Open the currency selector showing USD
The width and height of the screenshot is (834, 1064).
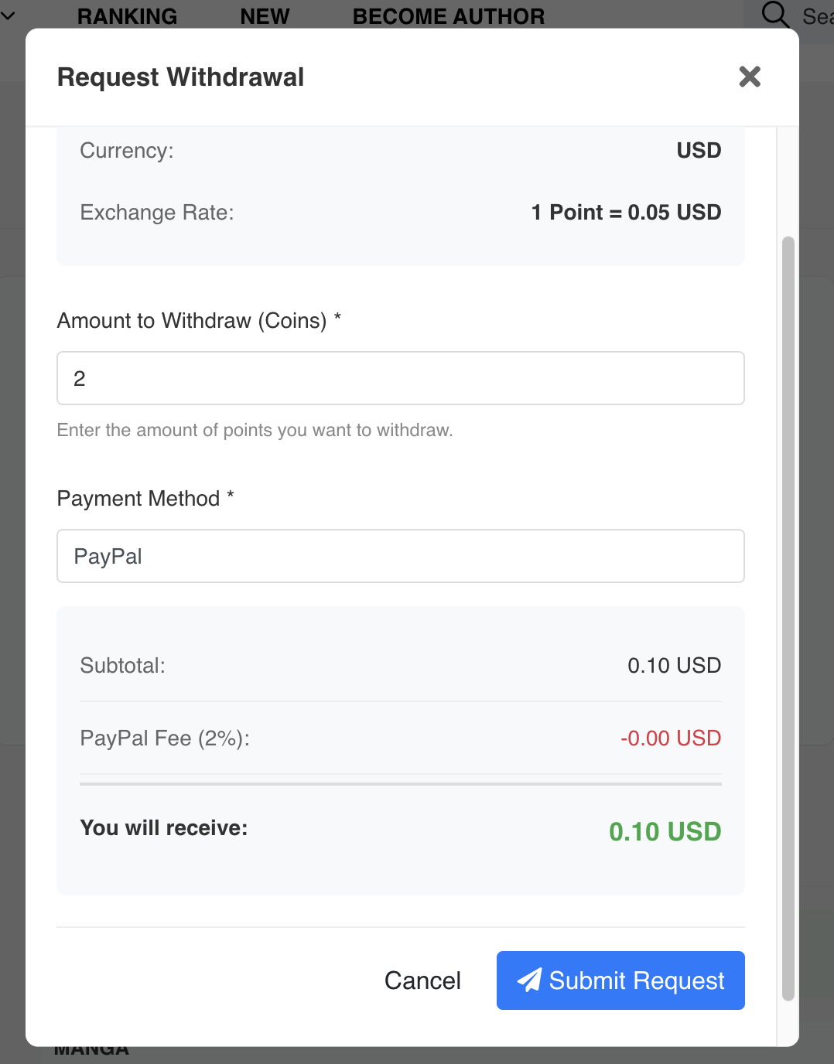pos(699,150)
